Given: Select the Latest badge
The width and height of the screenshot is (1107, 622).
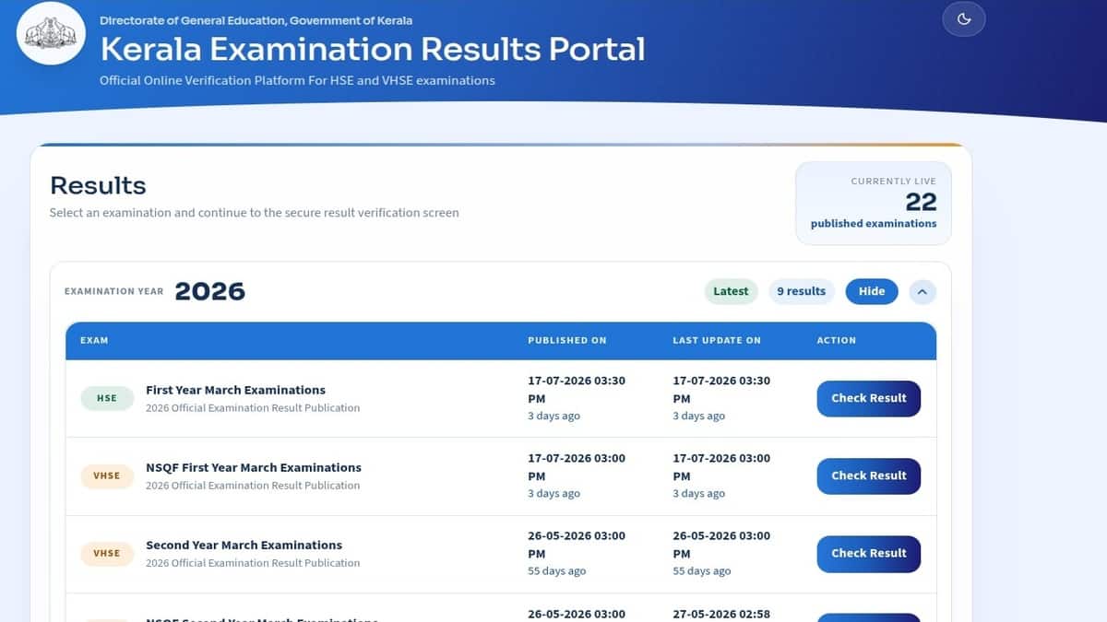Looking at the screenshot, I should click(731, 291).
